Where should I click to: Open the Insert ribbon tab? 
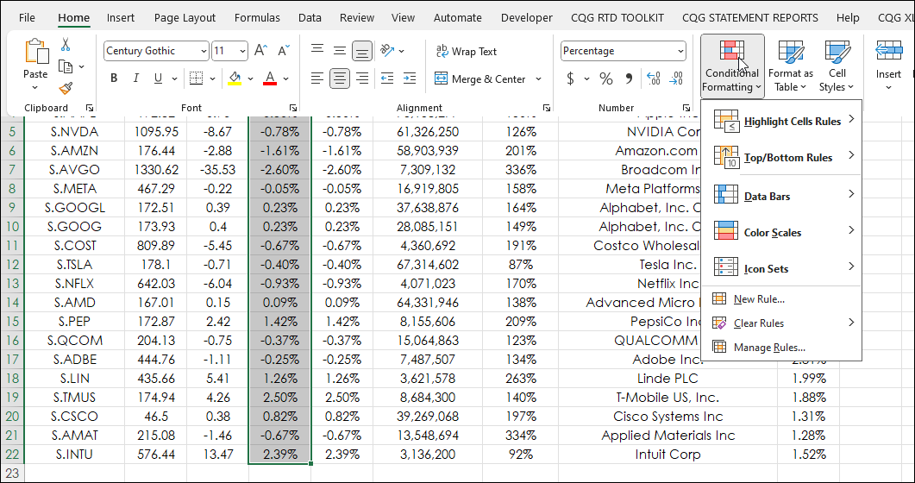[x=121, y=18]
